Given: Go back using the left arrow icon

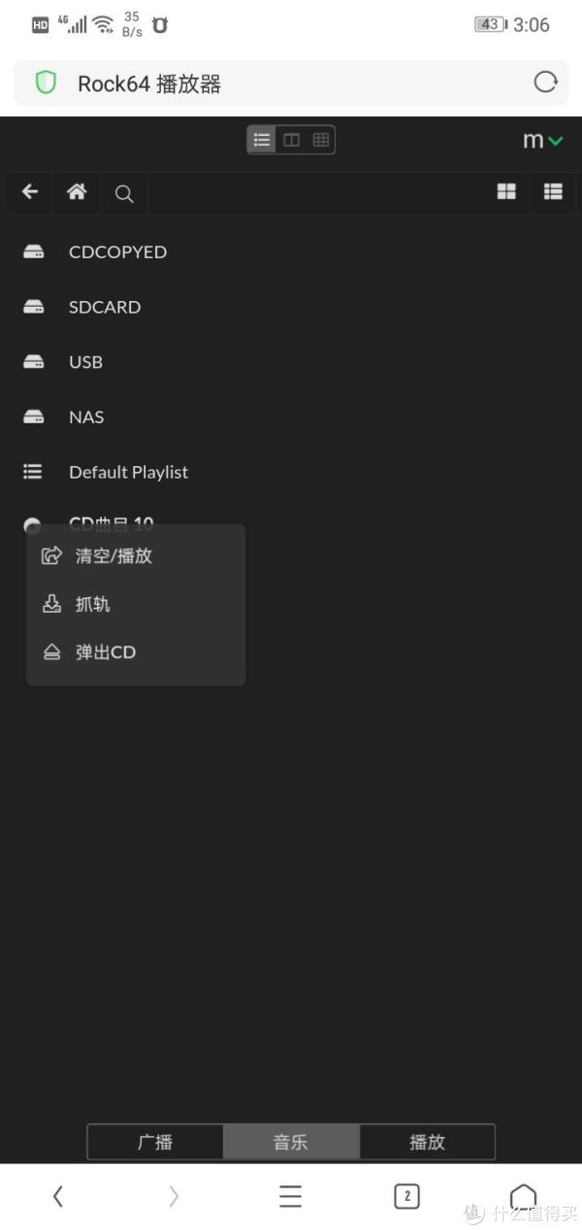Looking at the screenshot, I should click(30, 192).
